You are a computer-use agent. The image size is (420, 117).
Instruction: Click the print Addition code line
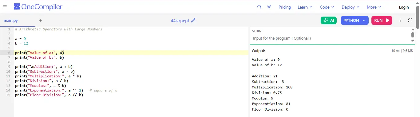(x=44, y=67)
